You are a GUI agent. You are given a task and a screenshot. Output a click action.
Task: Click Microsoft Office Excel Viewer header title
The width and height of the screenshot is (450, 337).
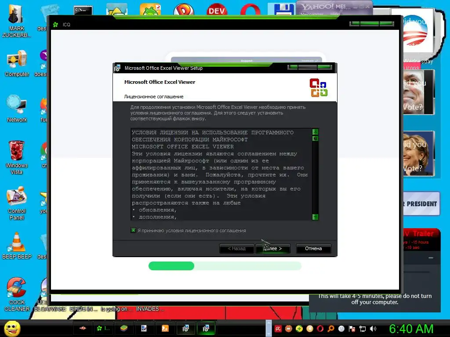point(160,82)
